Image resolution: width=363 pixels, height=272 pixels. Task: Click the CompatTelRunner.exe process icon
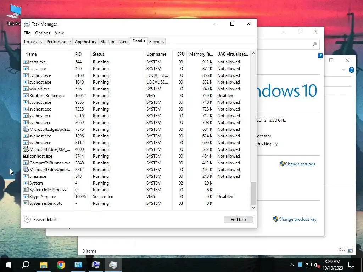point(26,163)
